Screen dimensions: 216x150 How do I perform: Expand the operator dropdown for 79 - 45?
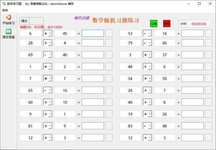coord(147,43)
